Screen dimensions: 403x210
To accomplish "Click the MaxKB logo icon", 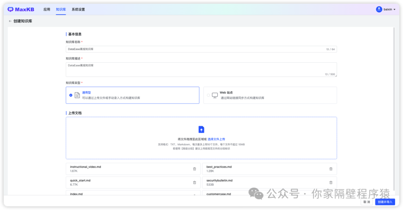I will 10,9.
